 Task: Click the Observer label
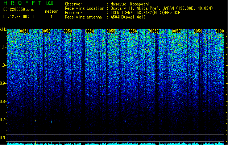pyautogui.click(x=74, y=4)
